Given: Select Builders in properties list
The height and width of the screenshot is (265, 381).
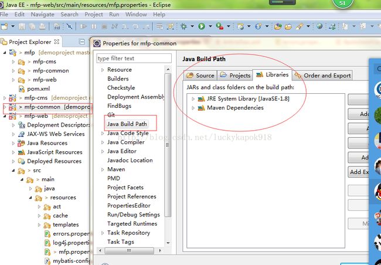Looking at the screenshot, I should tap(118, 79).
